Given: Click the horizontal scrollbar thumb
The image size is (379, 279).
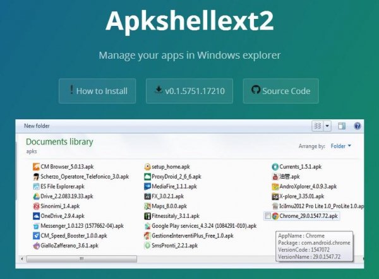Looking at the screenshot, I should [x=81, y=259].
